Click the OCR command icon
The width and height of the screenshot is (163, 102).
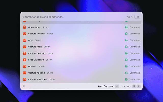[x=25, y=40]
